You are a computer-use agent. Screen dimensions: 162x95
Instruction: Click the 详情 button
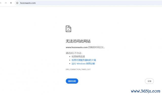(149, 81)
